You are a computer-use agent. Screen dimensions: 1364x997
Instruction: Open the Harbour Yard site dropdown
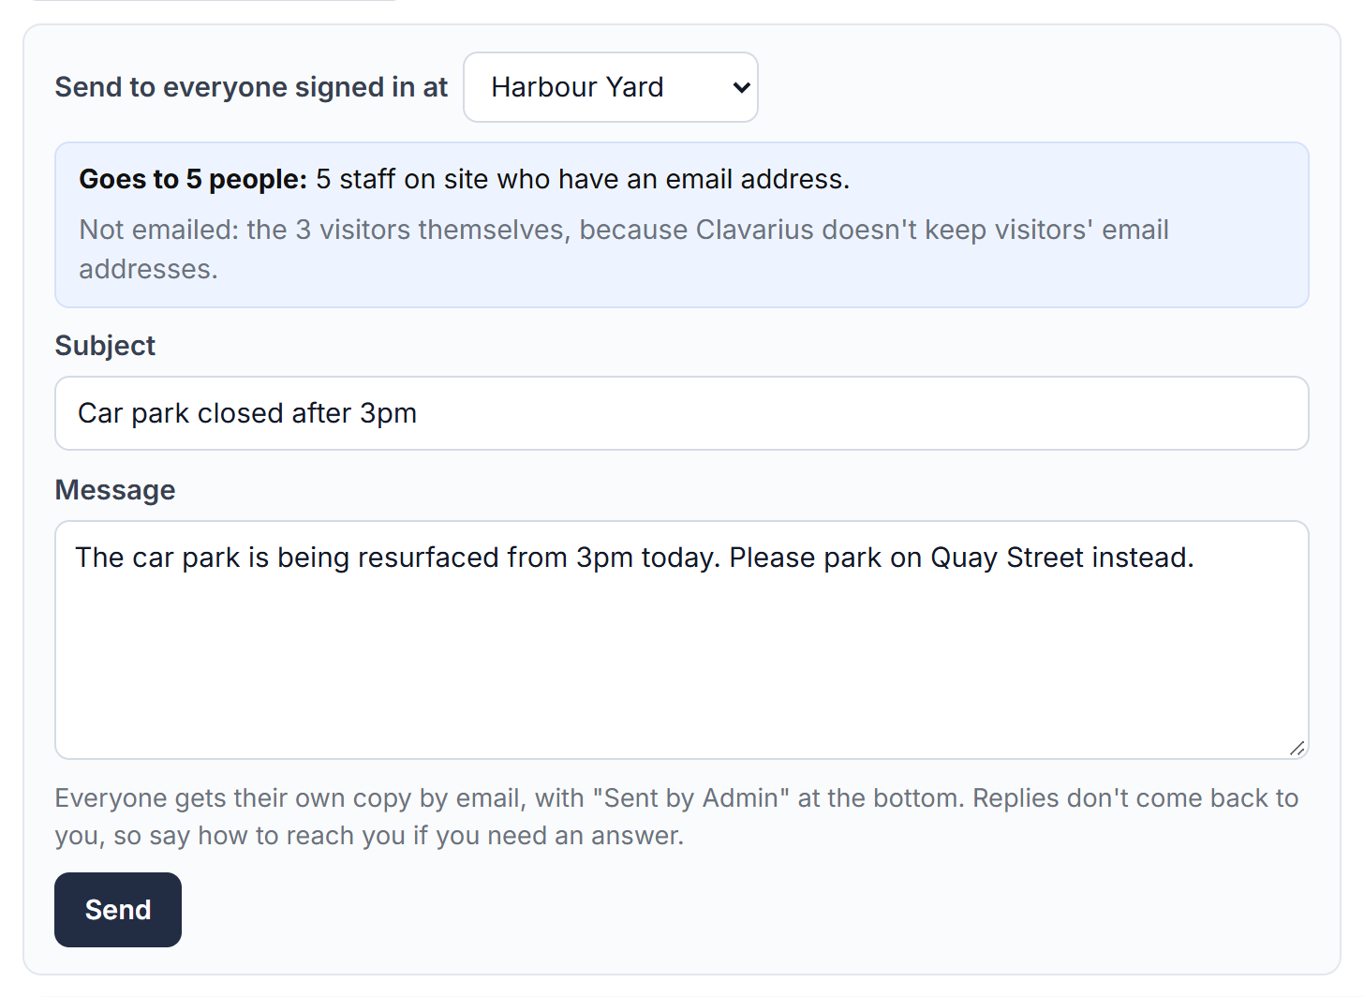pos(611,87)
